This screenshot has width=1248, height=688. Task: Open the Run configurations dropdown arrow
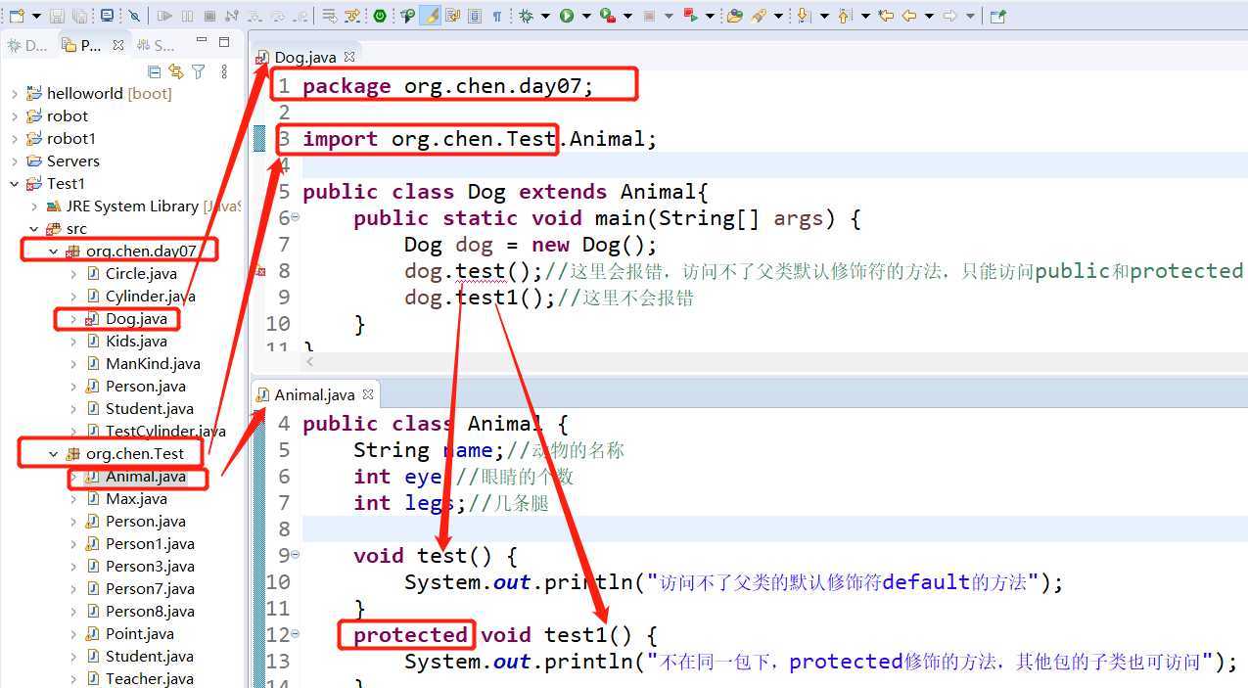click(x=584, y=16)
